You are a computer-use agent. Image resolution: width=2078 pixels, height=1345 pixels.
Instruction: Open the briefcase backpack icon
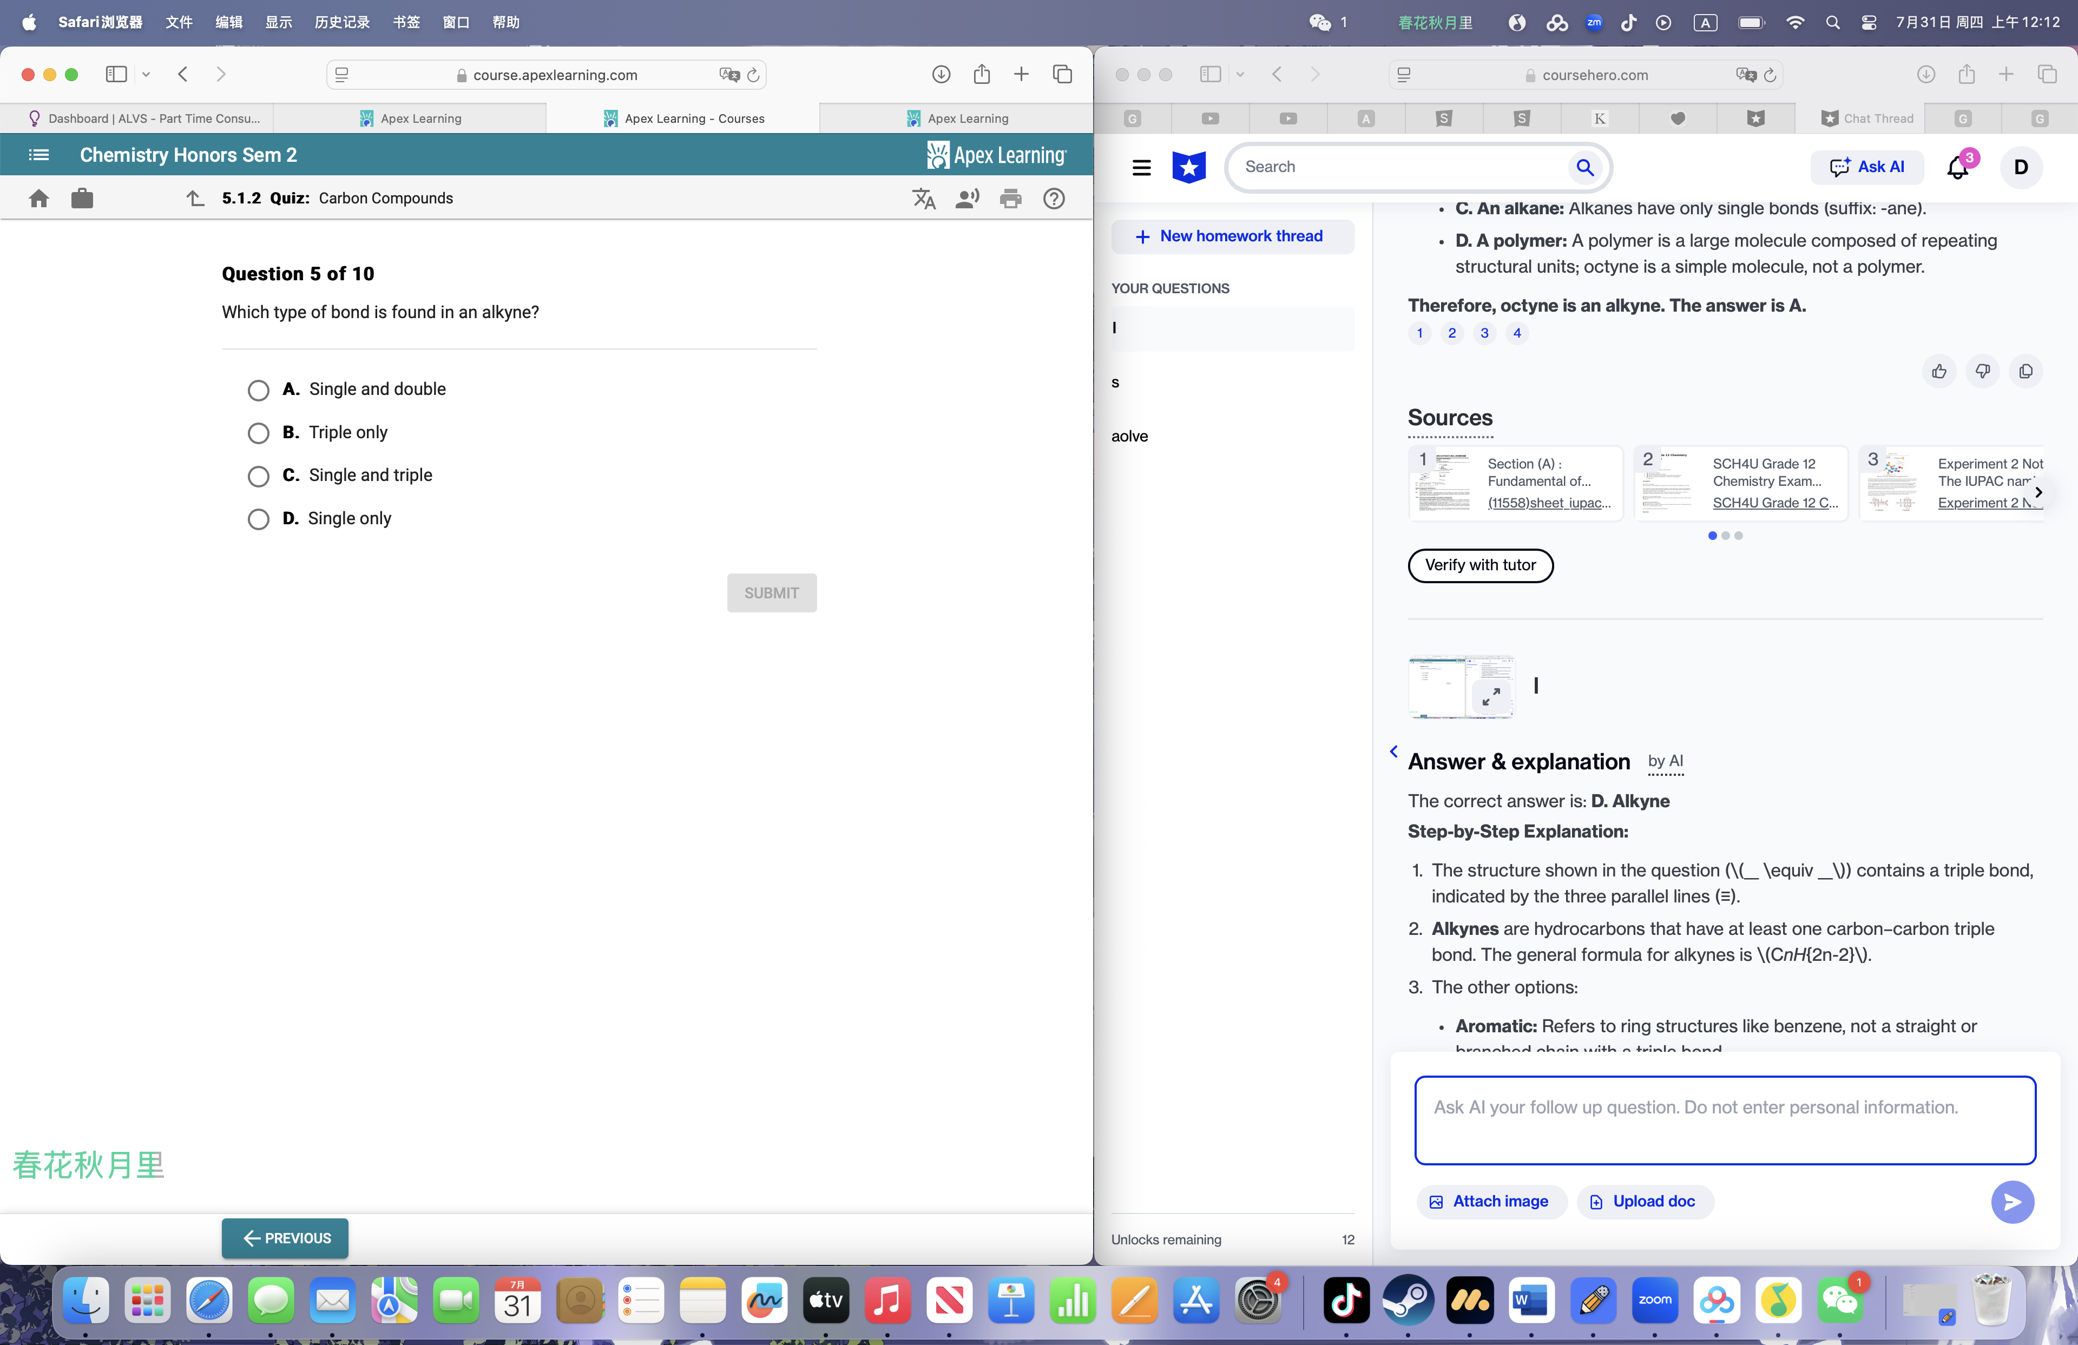(x=82, y=198)
